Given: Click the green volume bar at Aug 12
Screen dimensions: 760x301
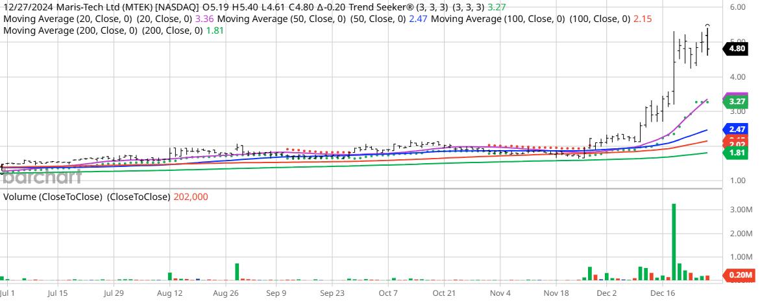Looking at the screenshot, I should coord(170,276).
